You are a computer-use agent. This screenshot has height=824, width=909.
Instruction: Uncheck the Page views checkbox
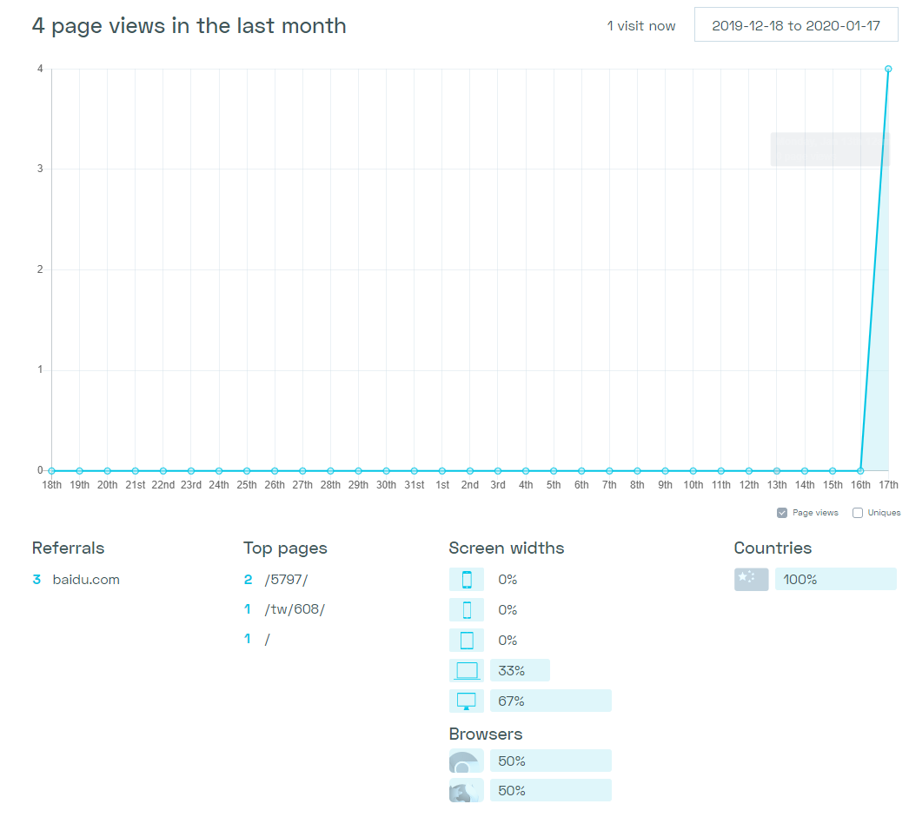pos(782,513)
